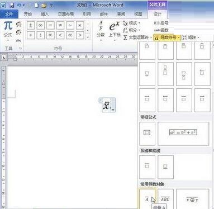Image resolution: width=214 pixels, height=209 pixels.
Task: Click the symbol gallery scroll-down arrow
Action: click(x=88, y=30)
